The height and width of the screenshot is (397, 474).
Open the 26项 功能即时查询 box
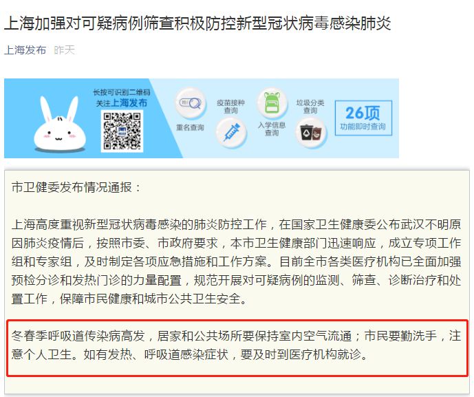pos(363,118)
